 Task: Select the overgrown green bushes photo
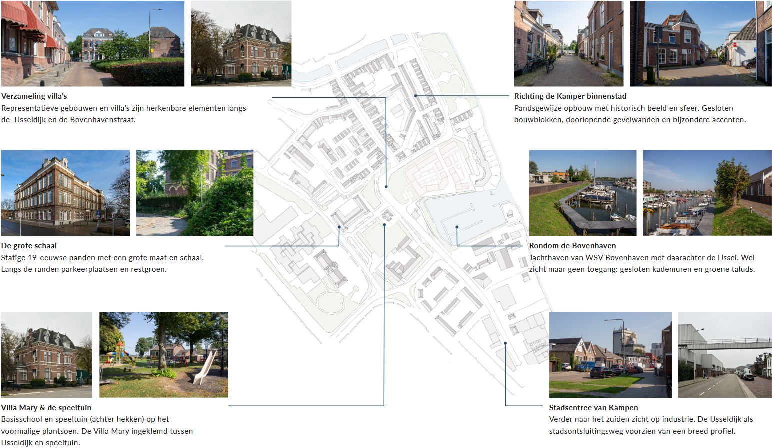click(194, 193)
